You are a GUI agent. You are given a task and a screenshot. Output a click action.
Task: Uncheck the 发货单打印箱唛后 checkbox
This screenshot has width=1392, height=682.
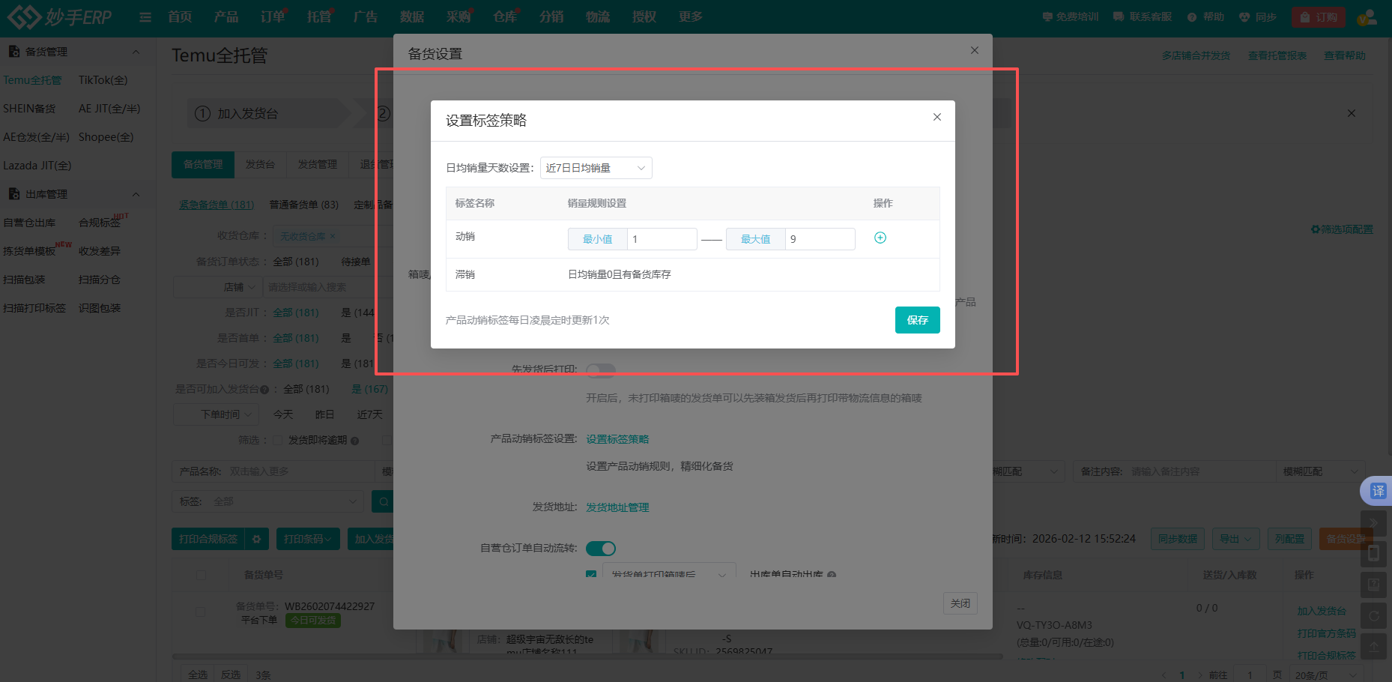(591, 573)
